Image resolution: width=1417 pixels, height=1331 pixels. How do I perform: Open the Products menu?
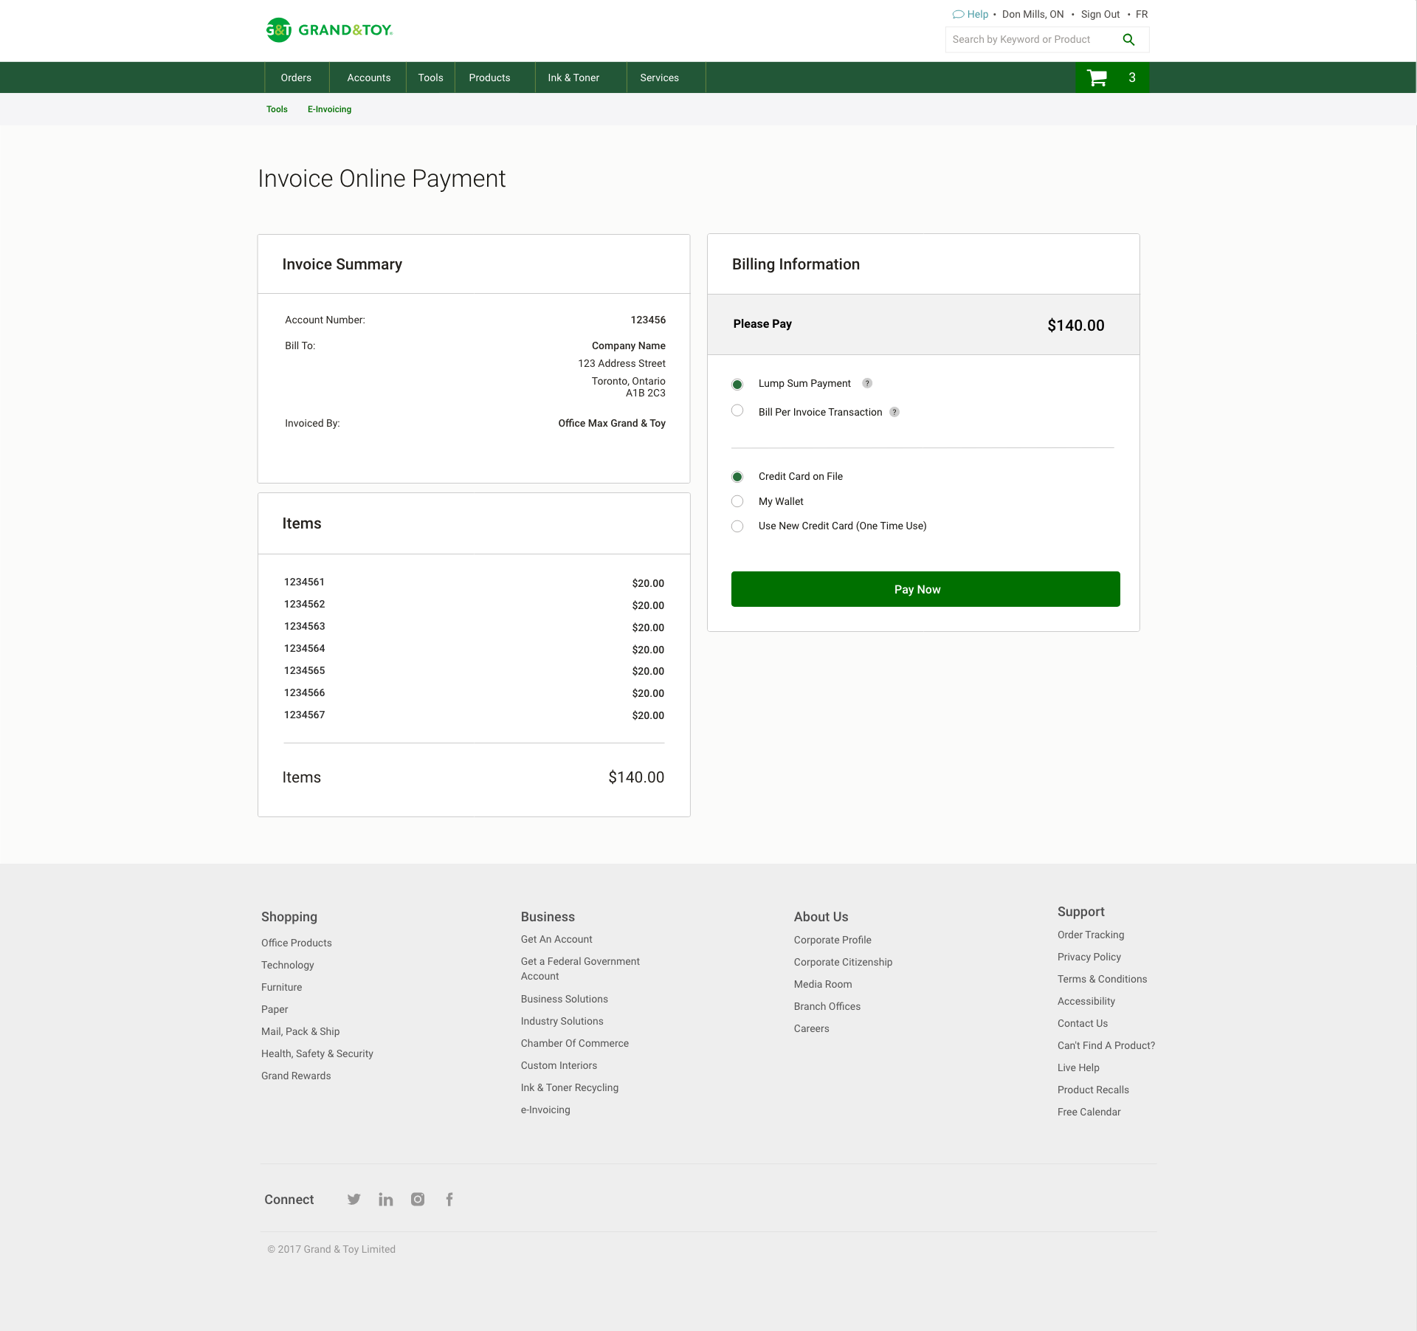click(489, 78)
